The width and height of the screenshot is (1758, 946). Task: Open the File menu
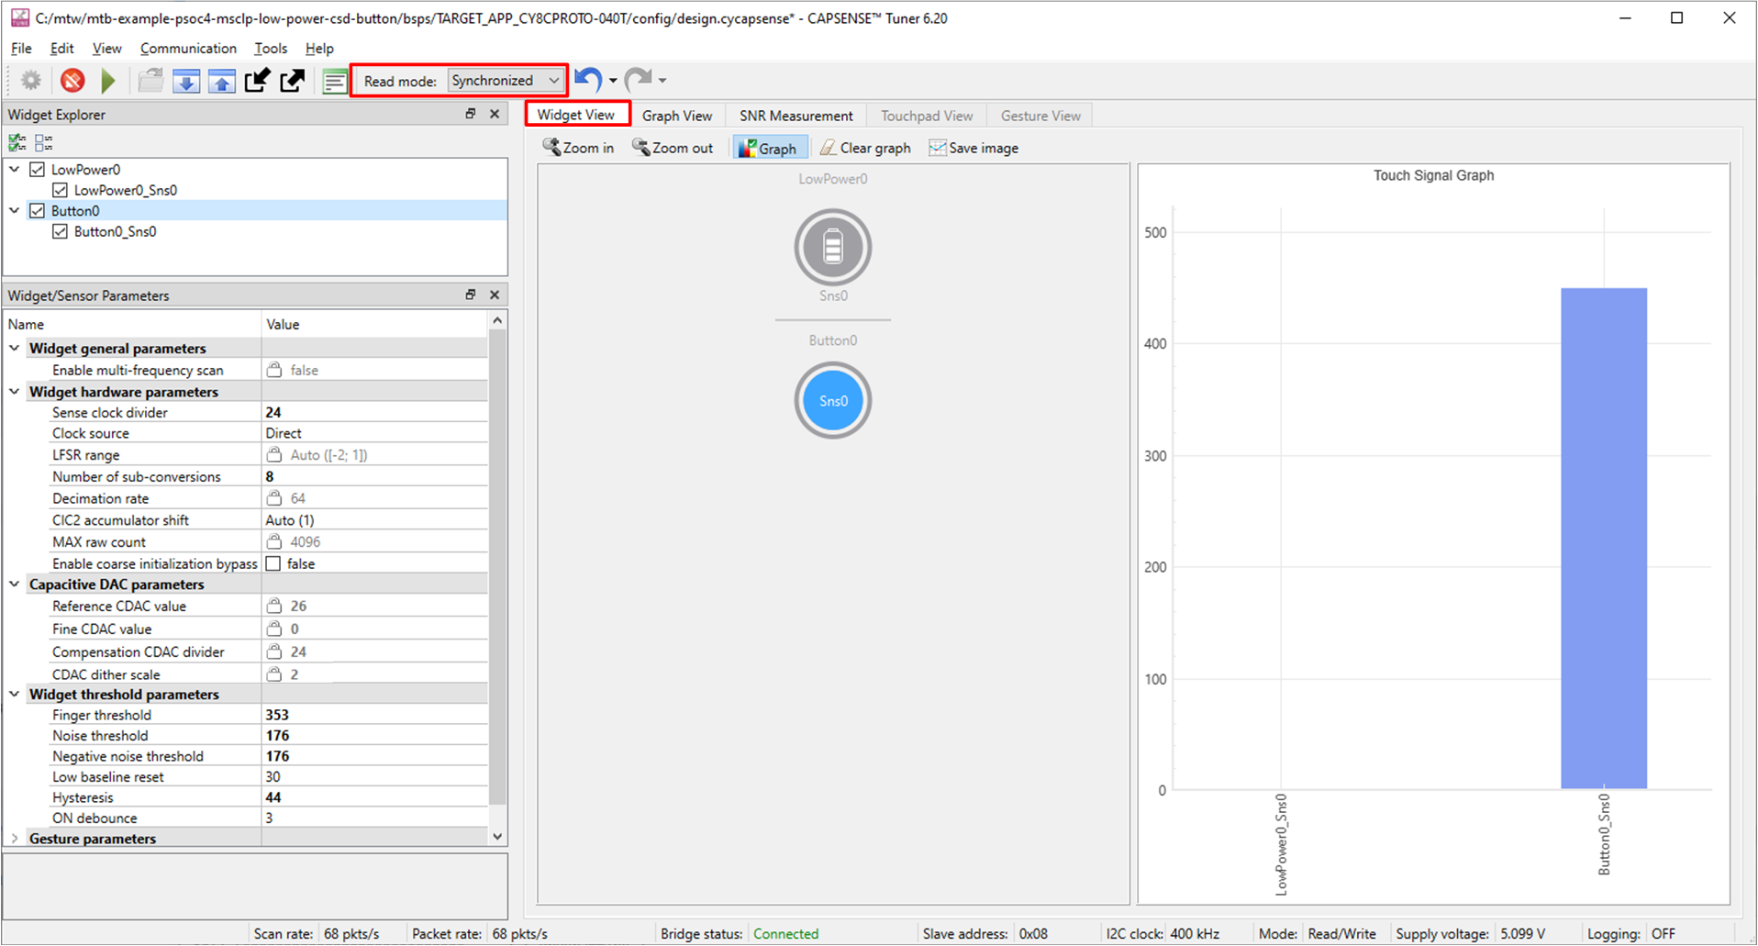click(21, 48)
